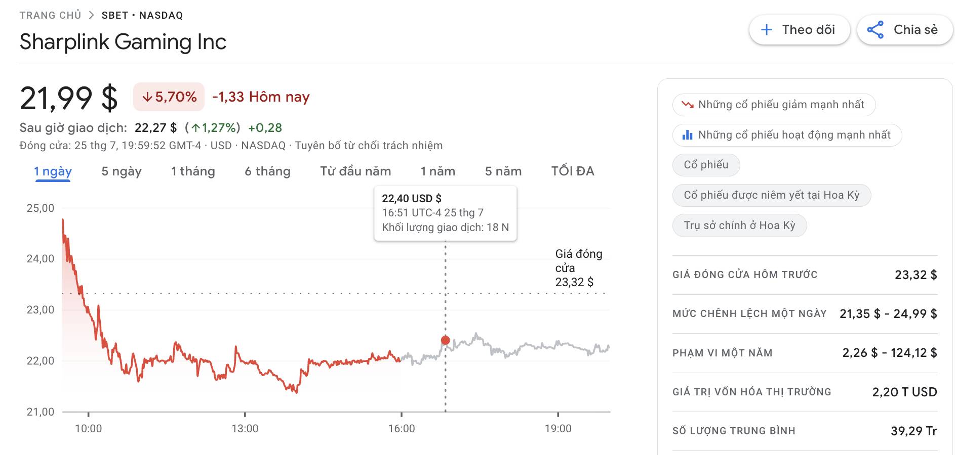Click the plus icon in Theo dõi button
The image size is (955, 455).
coord(767,30)
